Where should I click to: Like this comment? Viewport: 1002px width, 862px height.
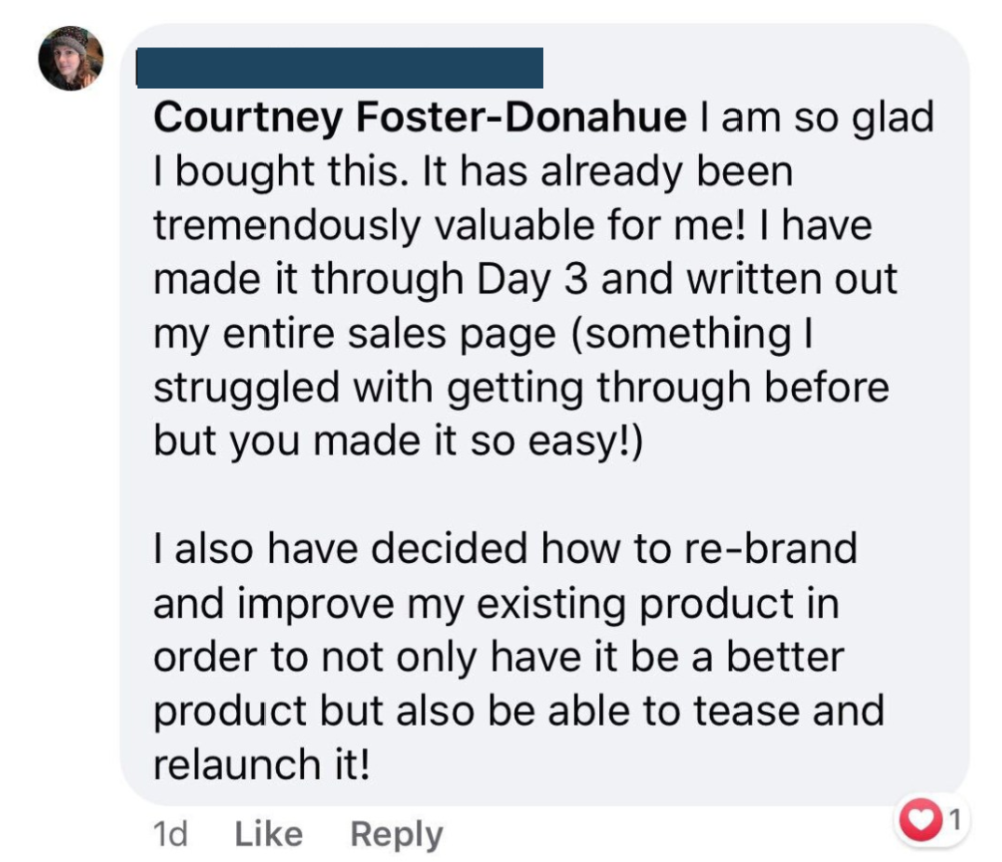(269, 833)
